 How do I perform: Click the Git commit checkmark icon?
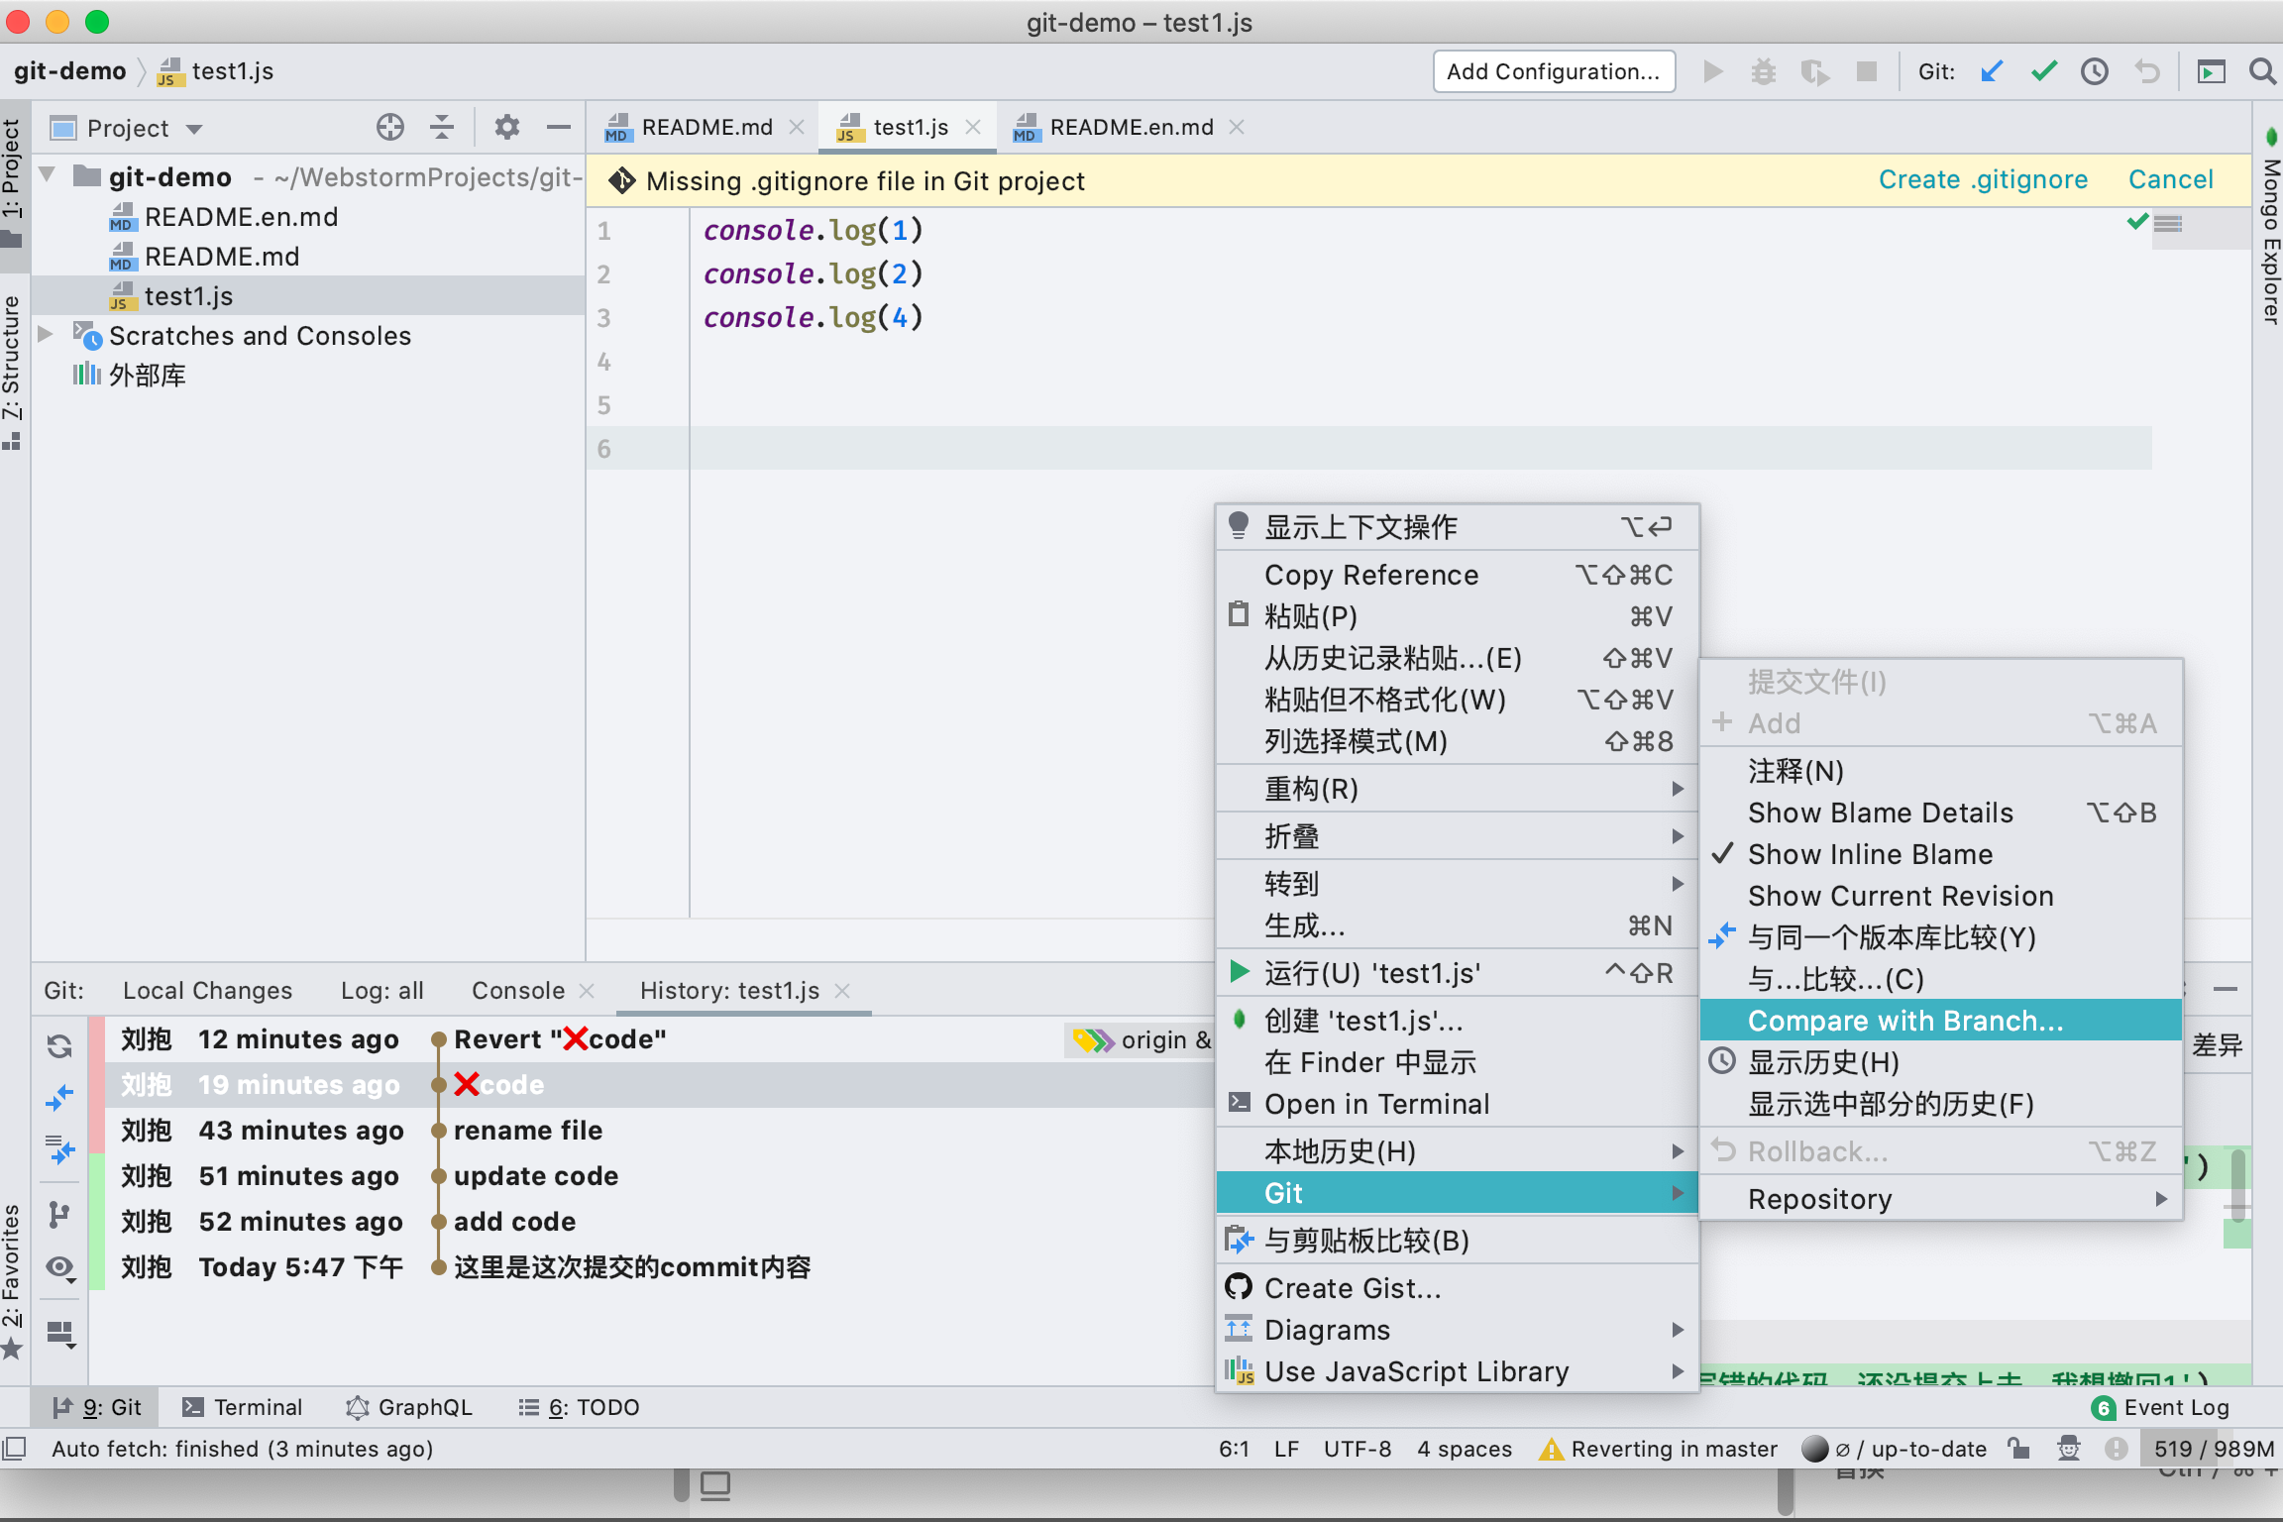coord(2043,71)
